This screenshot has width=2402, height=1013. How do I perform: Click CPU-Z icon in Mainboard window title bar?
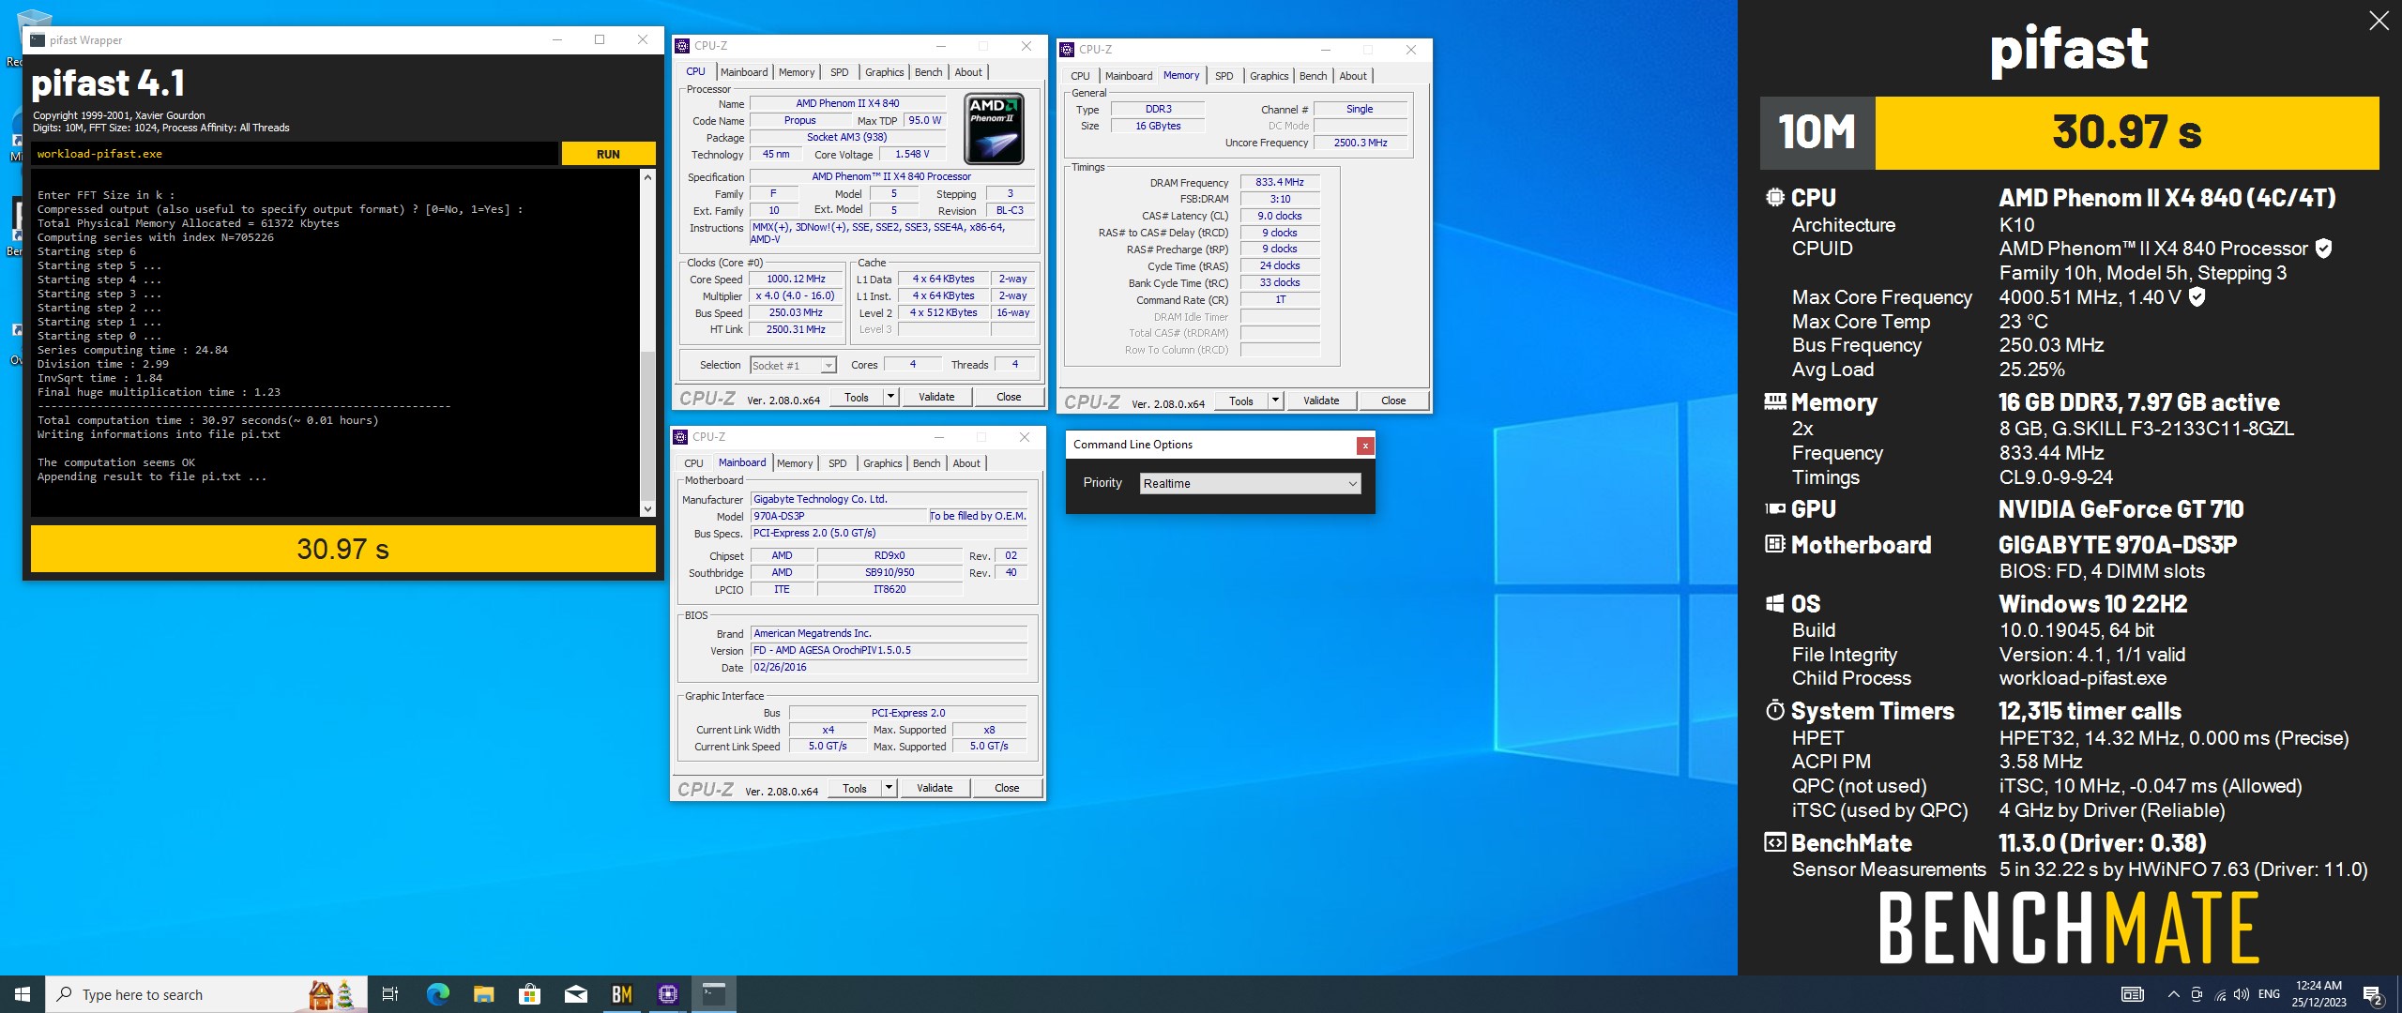(x=681, y=437)
